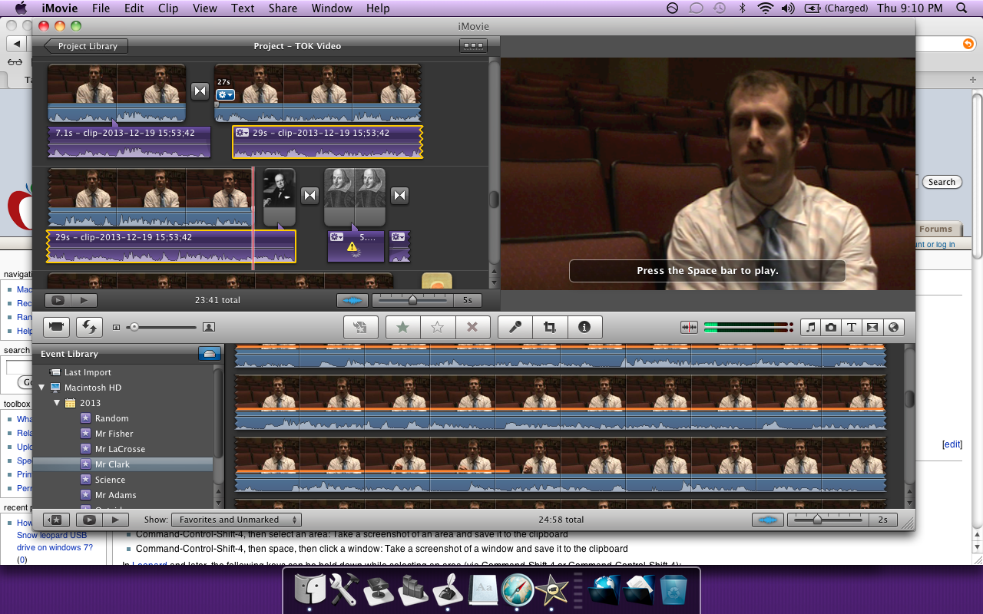Select Science event
The width and height of the screenshot is (983, 614).
pos(110,480)
